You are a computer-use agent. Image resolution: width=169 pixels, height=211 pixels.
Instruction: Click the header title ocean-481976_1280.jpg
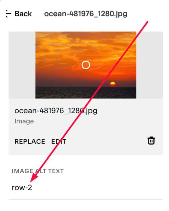tap(86, 14)
